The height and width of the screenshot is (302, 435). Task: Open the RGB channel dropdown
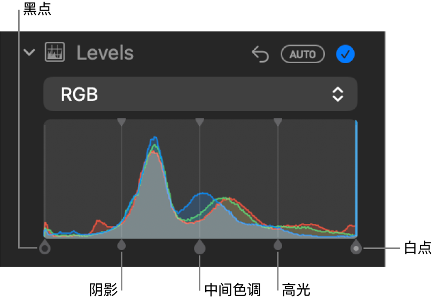(200, 94)
